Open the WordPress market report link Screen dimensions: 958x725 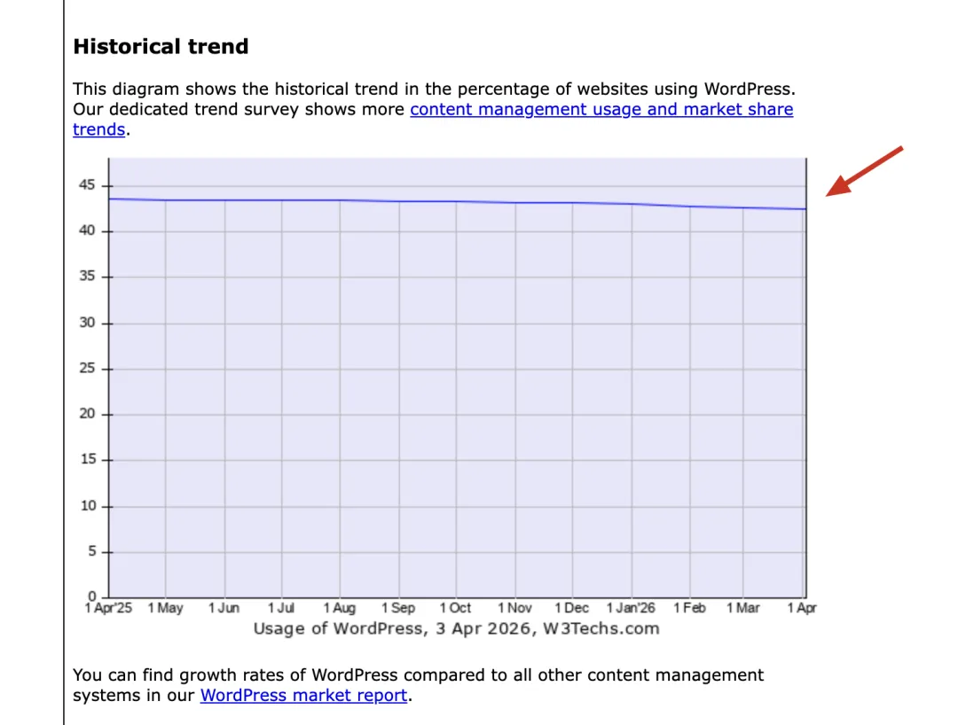tap(303, 695)
